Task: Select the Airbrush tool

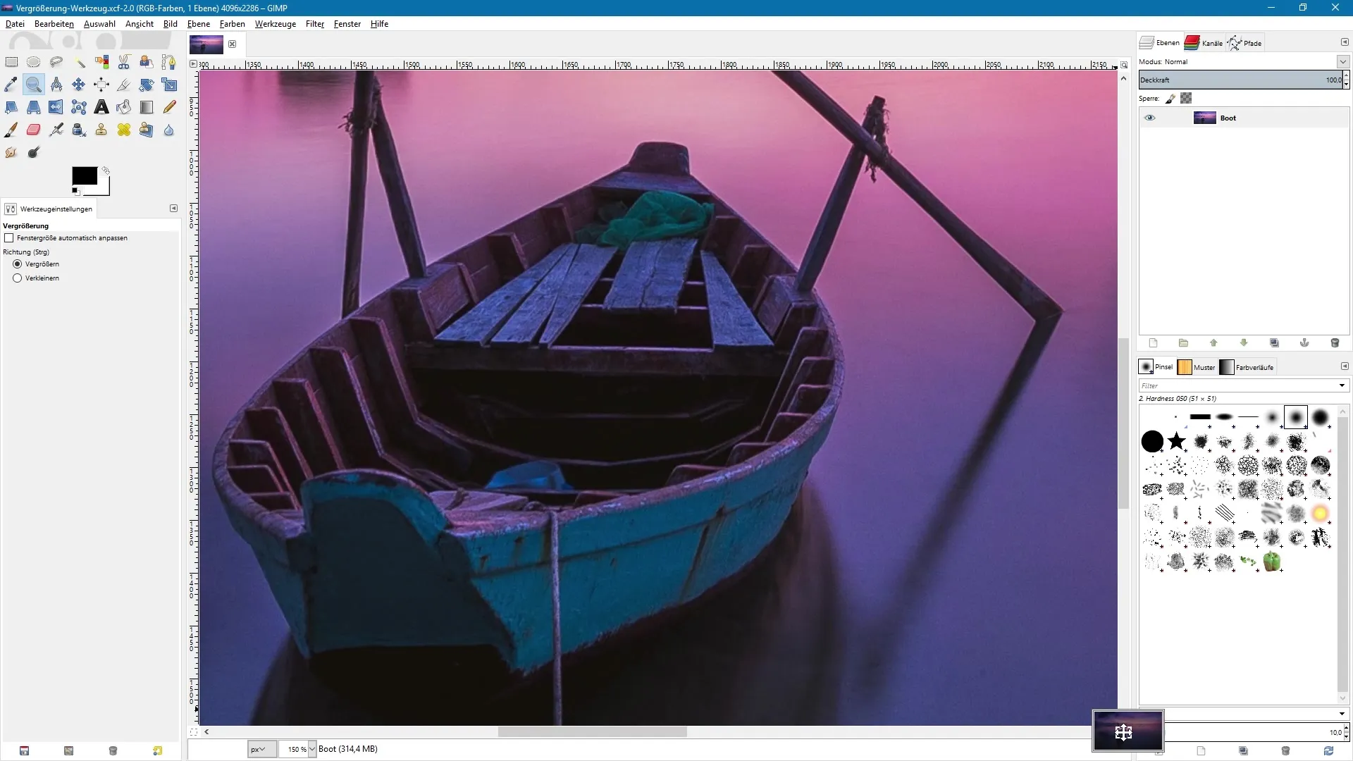Action: 56,130
